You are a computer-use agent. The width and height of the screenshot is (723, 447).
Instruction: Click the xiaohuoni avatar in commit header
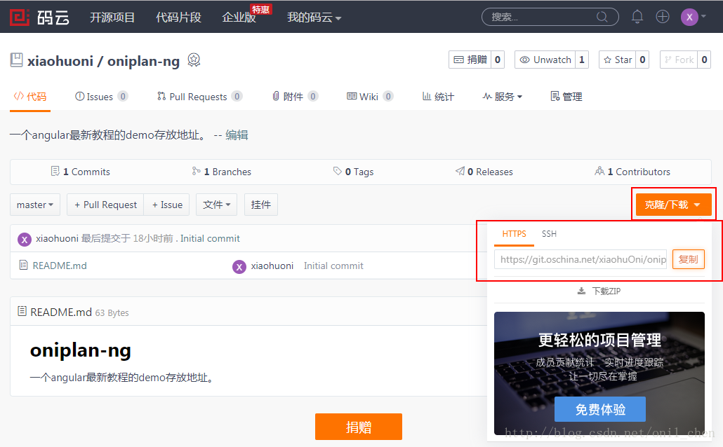(x=25, y=239)
